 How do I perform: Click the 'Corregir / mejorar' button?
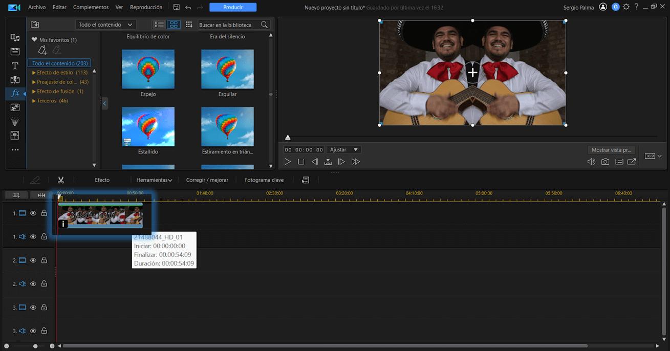pyautogui.click(x=207, y=180)
